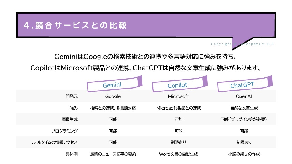
Task: Click 'Microsoft製品との連携' cell
Action: click(178, 108)
